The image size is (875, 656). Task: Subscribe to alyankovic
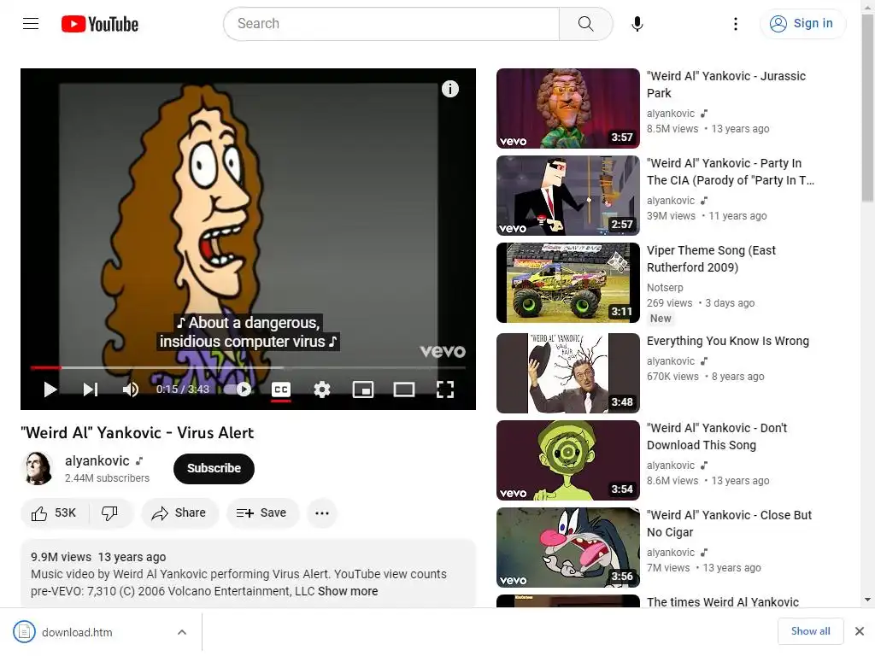tap(214, 469)
